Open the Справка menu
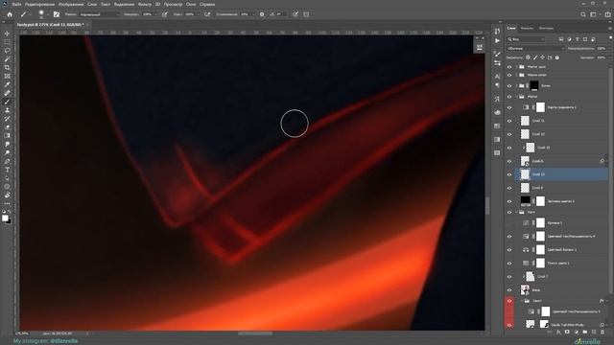Viewport: 614px width, 345px height. (207, 4)
